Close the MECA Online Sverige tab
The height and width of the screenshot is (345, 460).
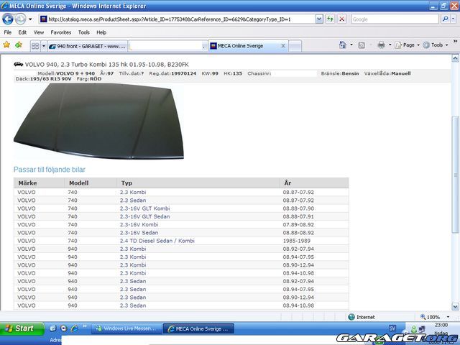(x=283, y=46)
